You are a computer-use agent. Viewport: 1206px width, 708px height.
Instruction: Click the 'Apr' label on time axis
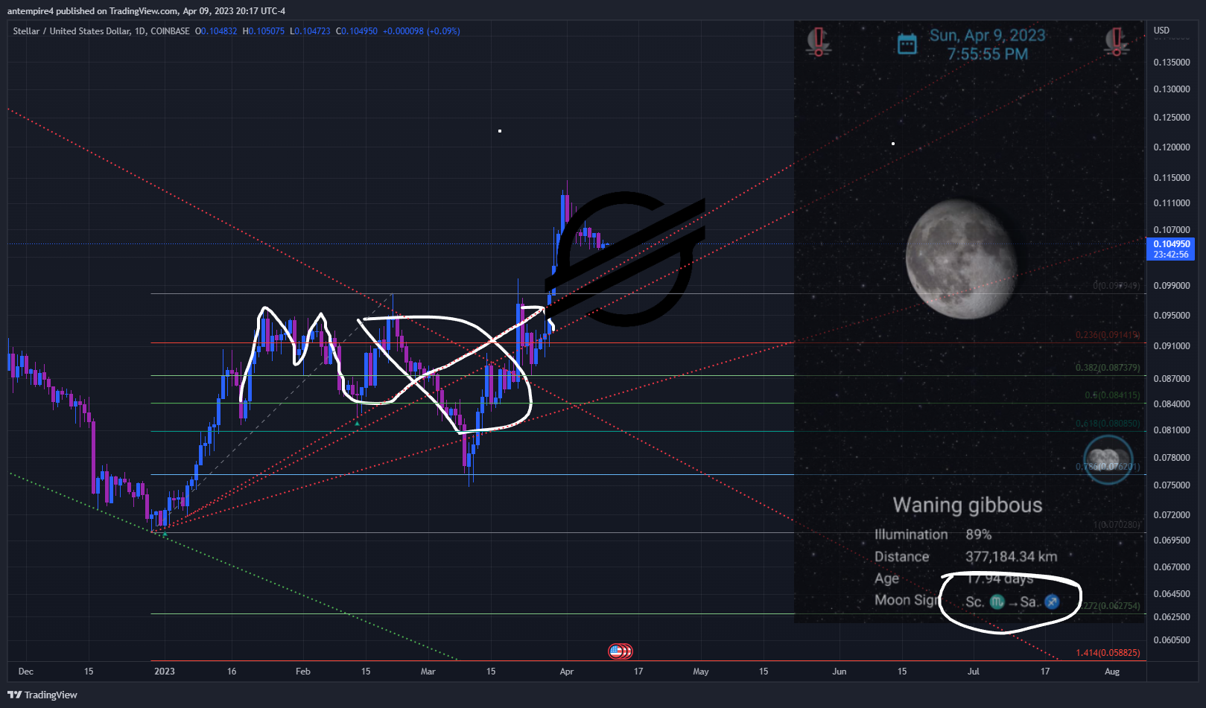point(567,672)
